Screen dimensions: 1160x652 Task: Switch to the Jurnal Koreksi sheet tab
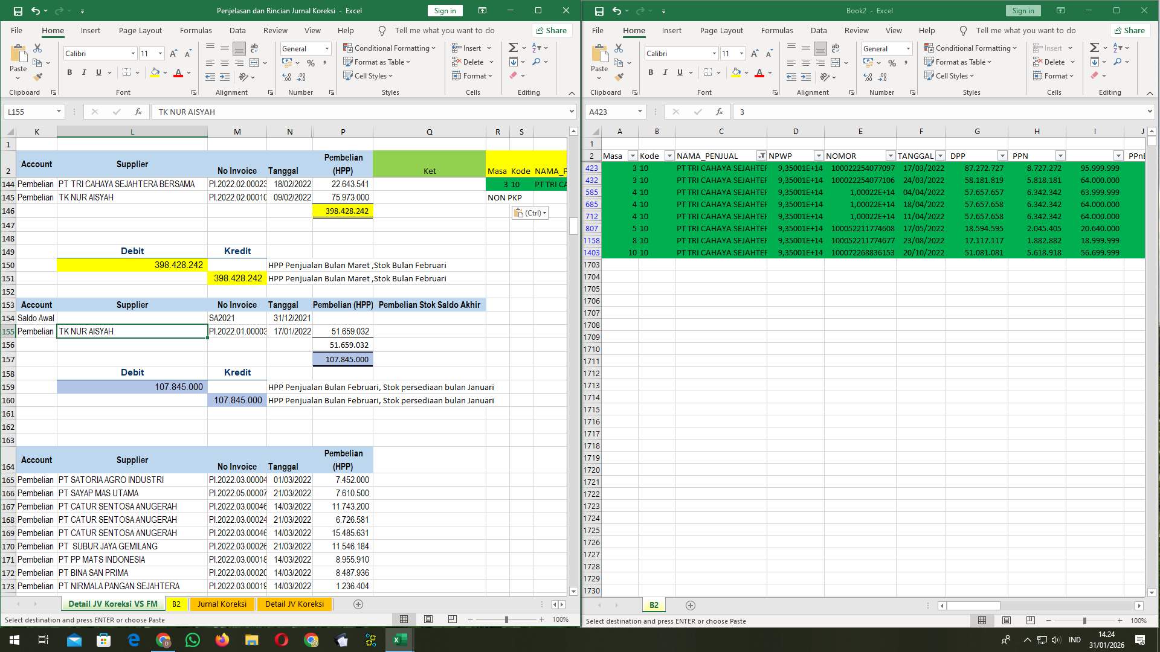tap(222, 604)
